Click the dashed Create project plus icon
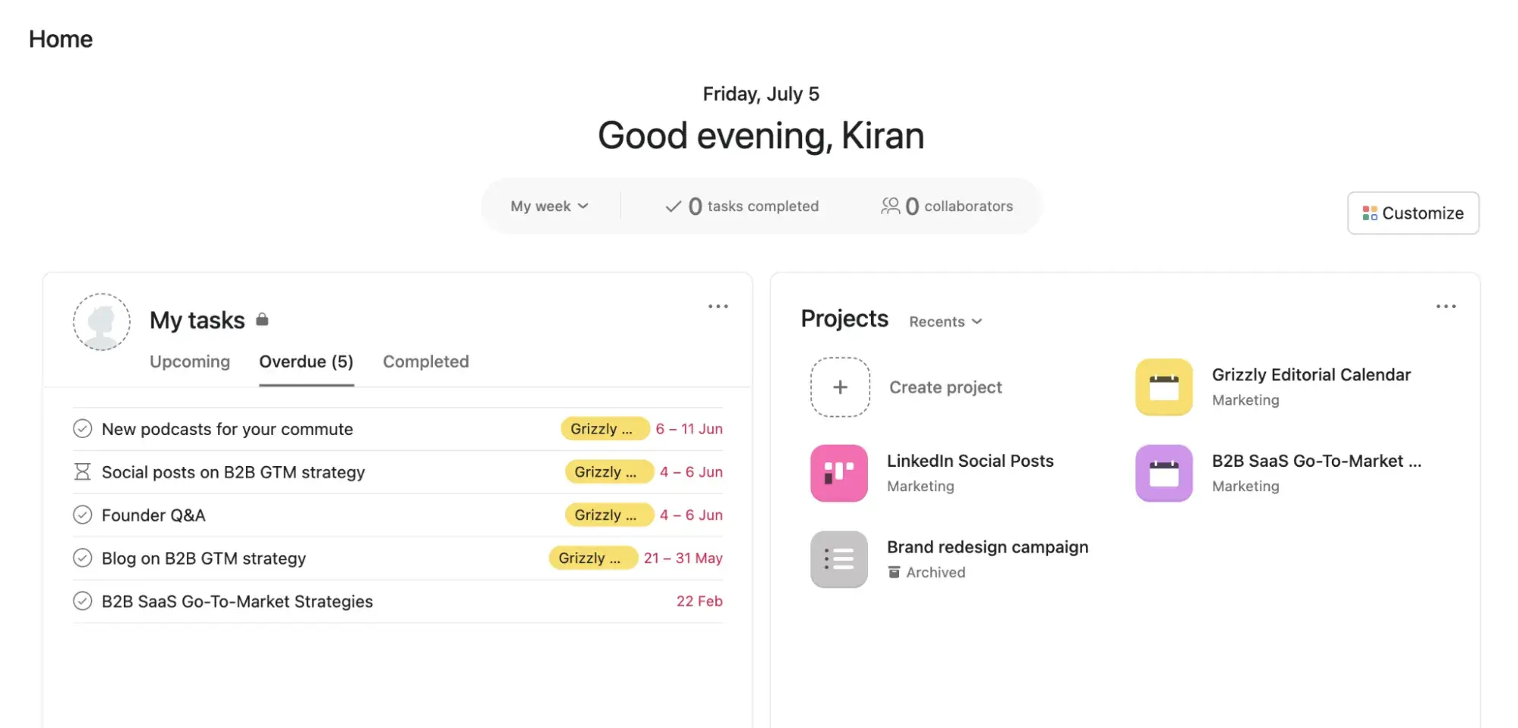The image size is (1518, 728). pos(840,387)
